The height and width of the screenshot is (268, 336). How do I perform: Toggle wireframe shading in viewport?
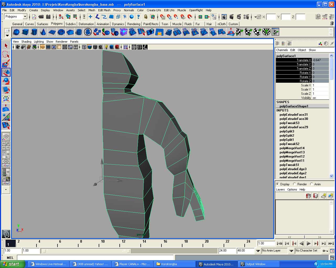click(x=84, y=47)
